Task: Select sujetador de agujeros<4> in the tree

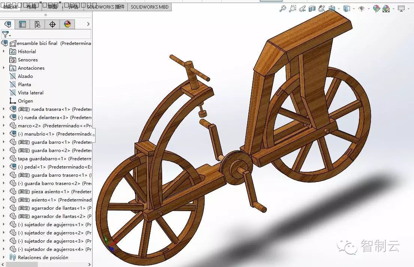Action: [54, 249]
